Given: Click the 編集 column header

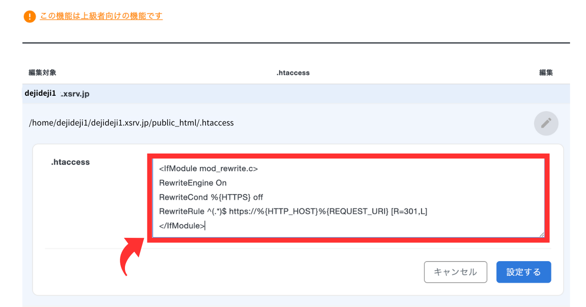Looking at the screenshot, I should pyautogui.click(x=546, y=73).
